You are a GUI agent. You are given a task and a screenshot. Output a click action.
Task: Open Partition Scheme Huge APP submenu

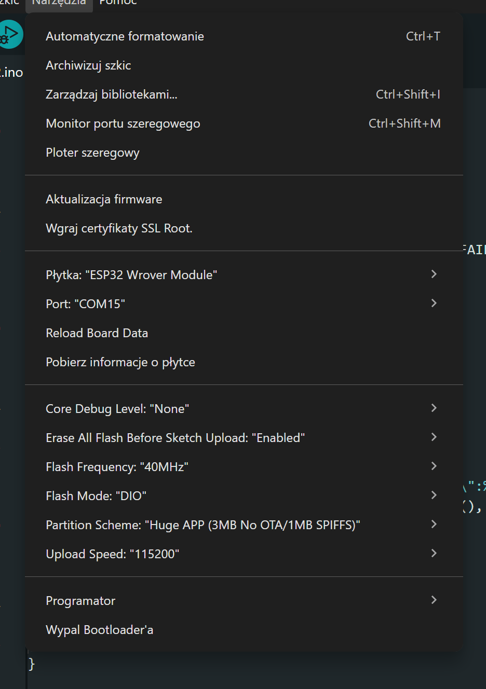pos(244,525)
